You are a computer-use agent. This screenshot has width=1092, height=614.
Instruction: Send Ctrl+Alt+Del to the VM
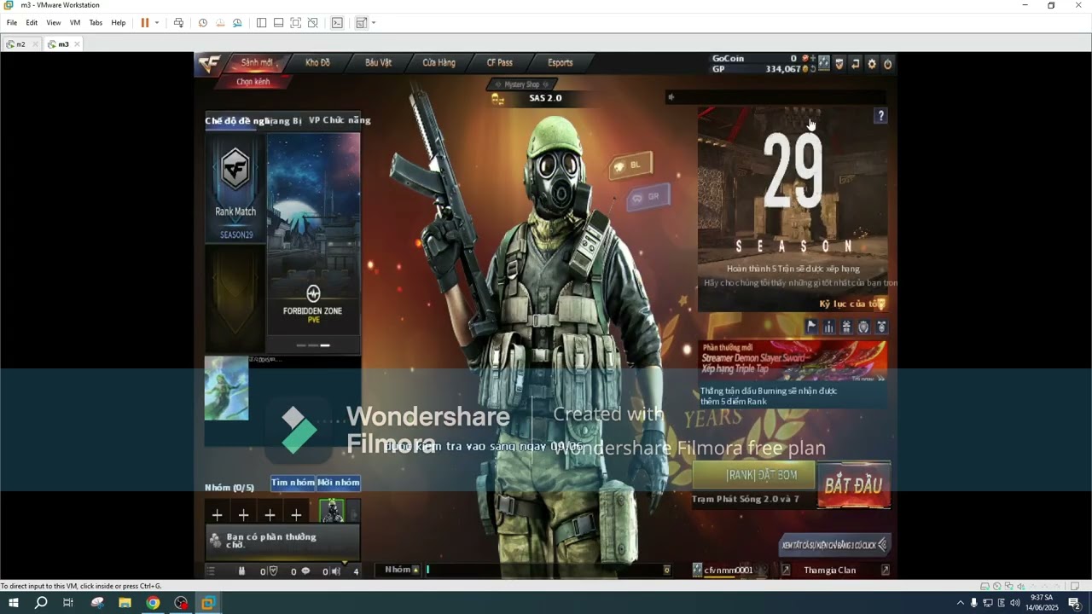(x=178, y=23)
